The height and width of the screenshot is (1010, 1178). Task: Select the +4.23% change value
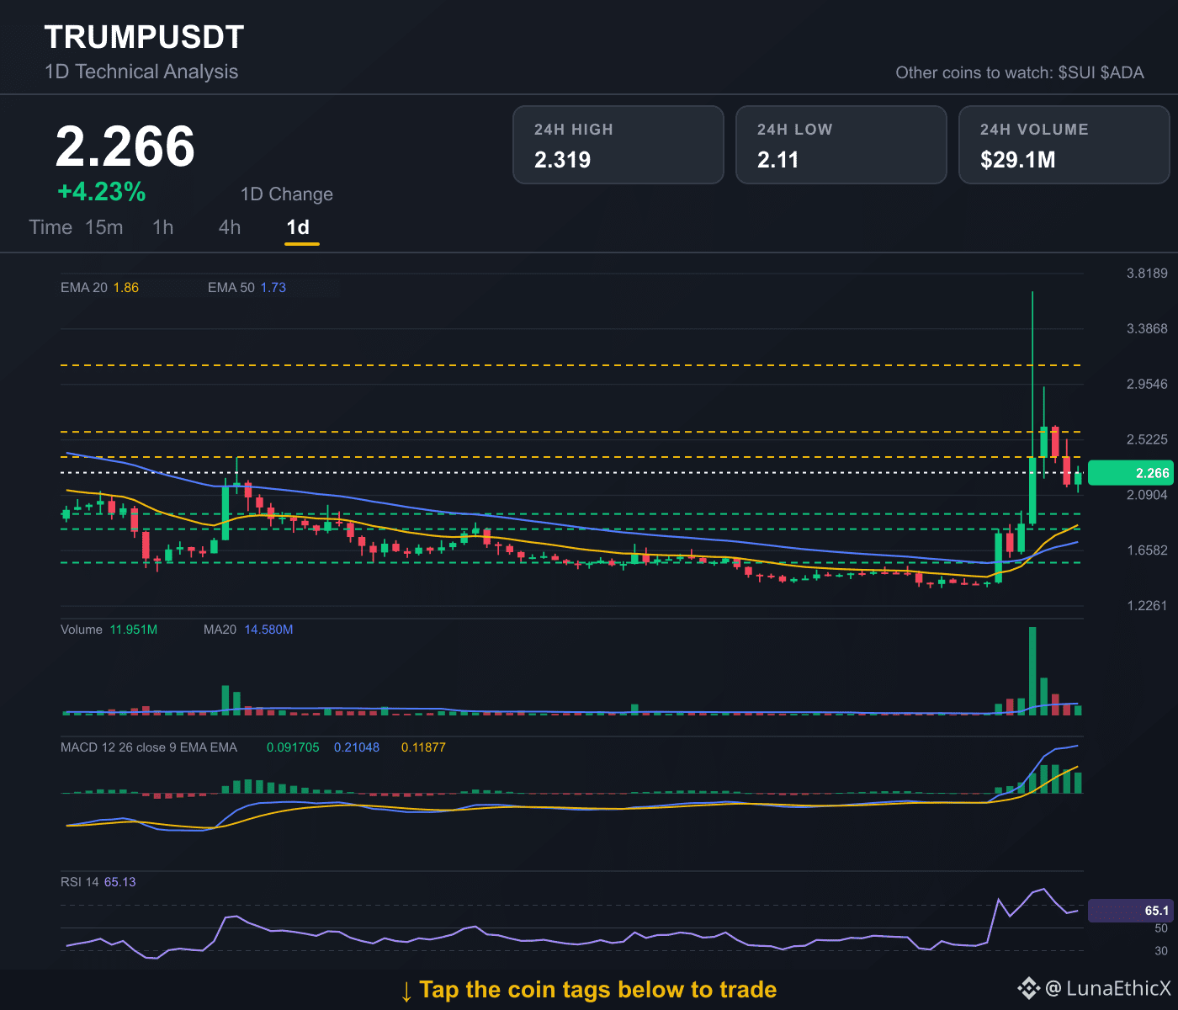pyautogui.click(x=102, y=192)
